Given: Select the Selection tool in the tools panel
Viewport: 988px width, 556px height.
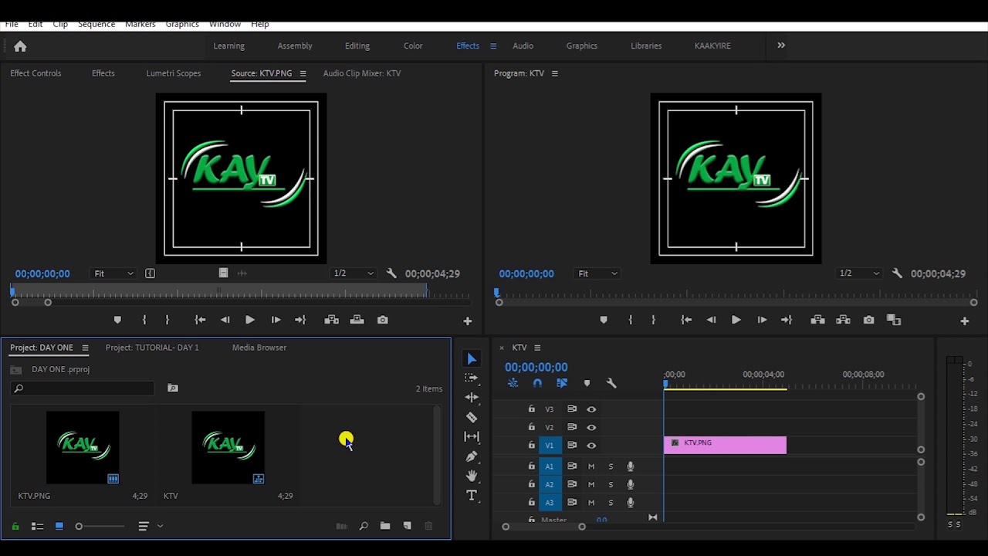Looking at the screenshot, I should tap(472, 359).
